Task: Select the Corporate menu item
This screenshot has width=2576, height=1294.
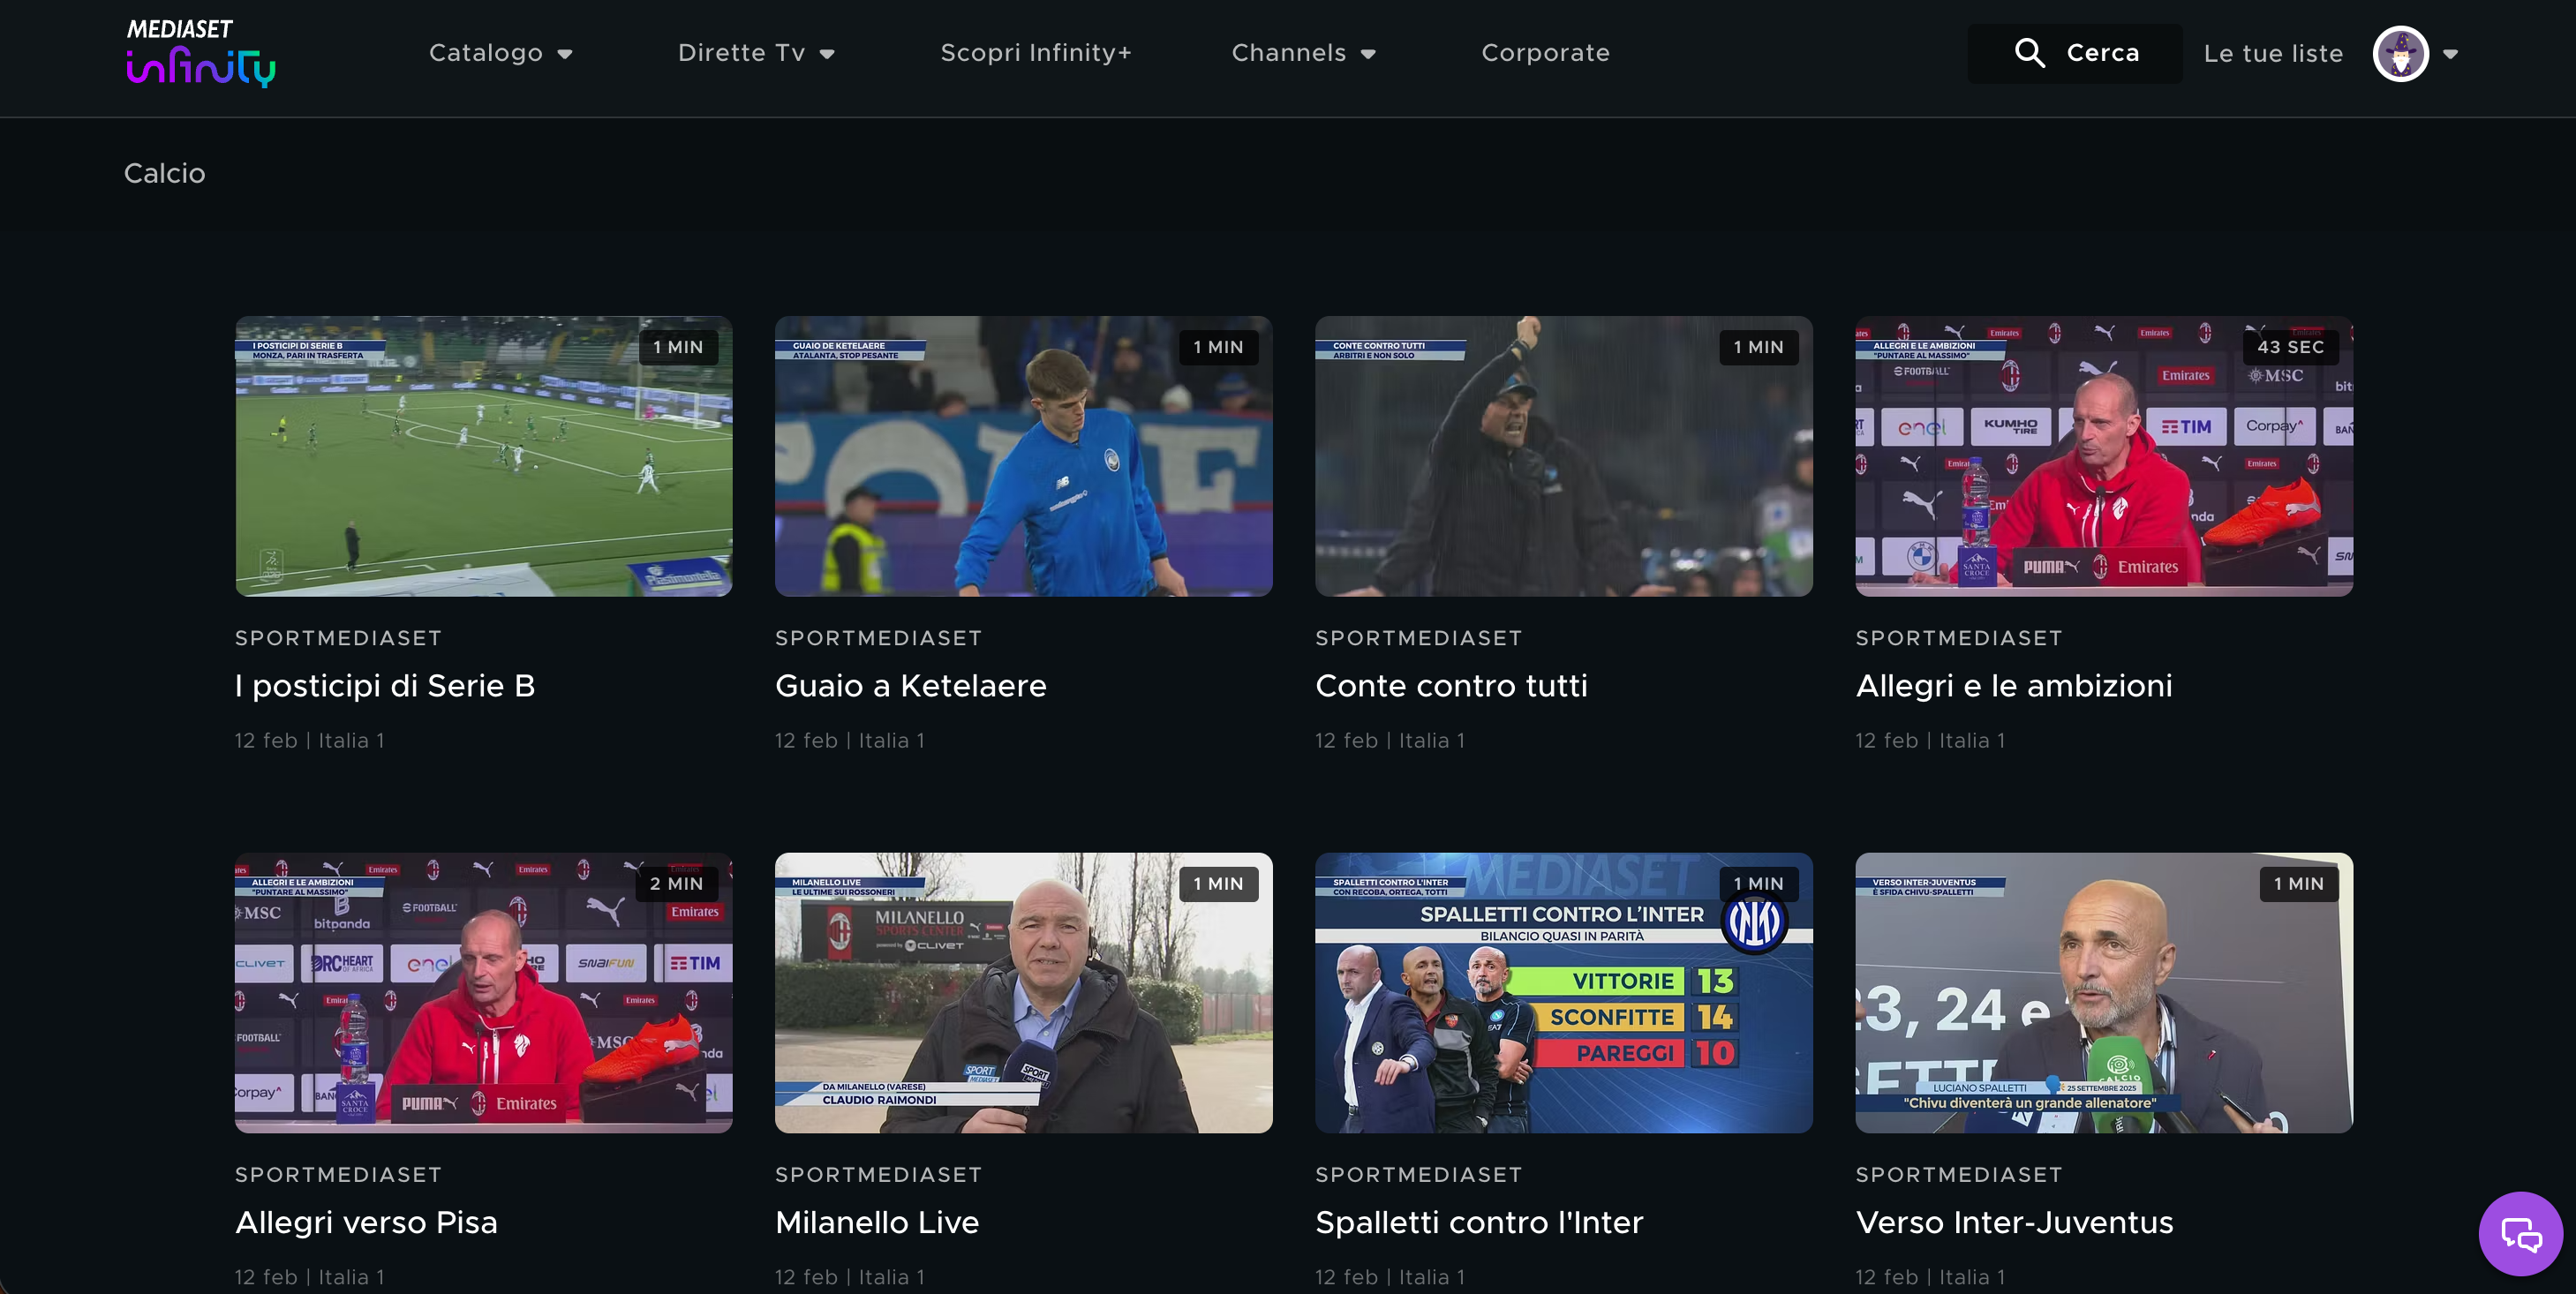Action: point(1545,52)
